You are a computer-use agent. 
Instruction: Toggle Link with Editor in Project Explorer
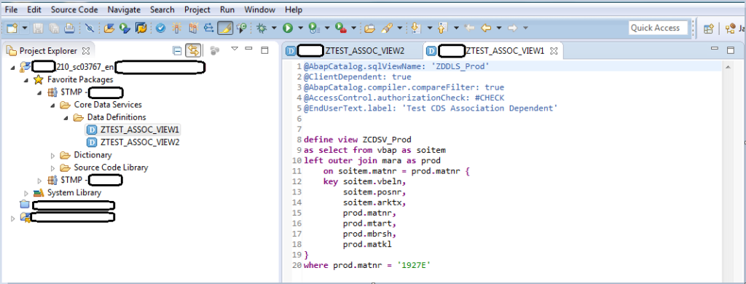(192, 50)
